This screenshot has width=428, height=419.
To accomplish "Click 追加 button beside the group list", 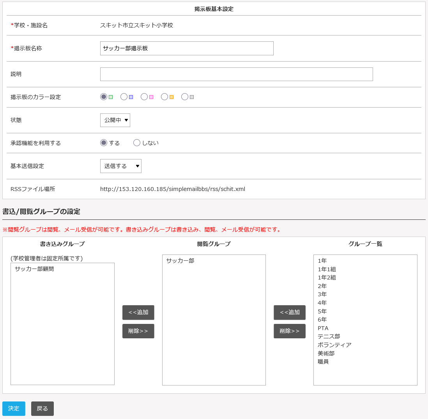I will (290, 312).
